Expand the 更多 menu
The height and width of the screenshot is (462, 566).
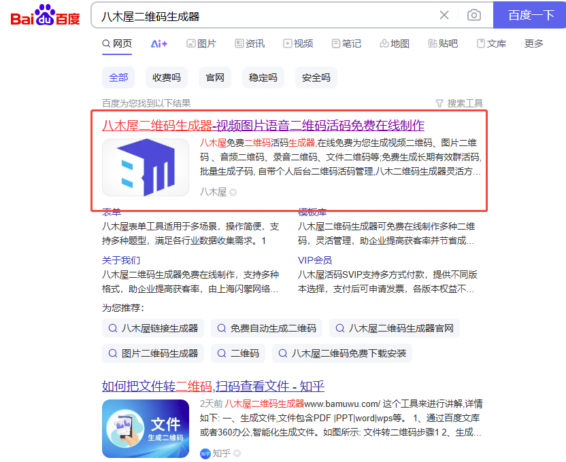pos(534,43)
